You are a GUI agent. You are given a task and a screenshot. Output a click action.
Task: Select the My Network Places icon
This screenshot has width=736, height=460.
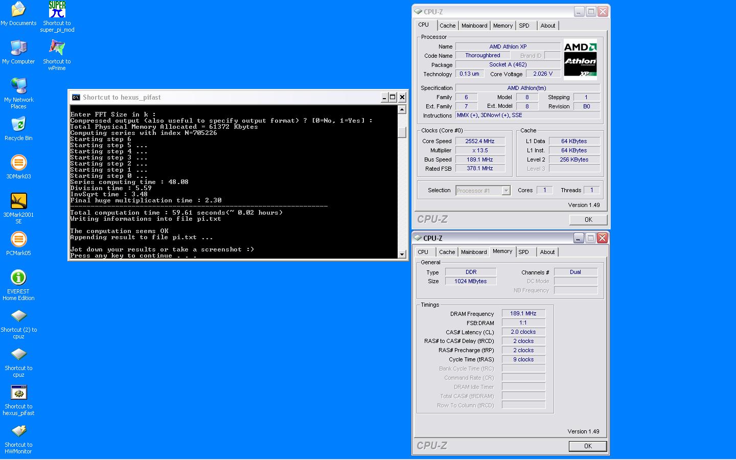pos(18,85)
